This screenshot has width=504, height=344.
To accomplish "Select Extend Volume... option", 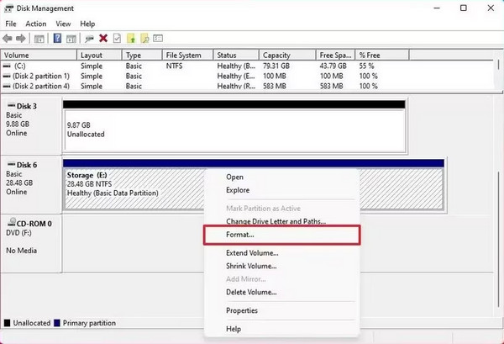I will tap(281, 253).
